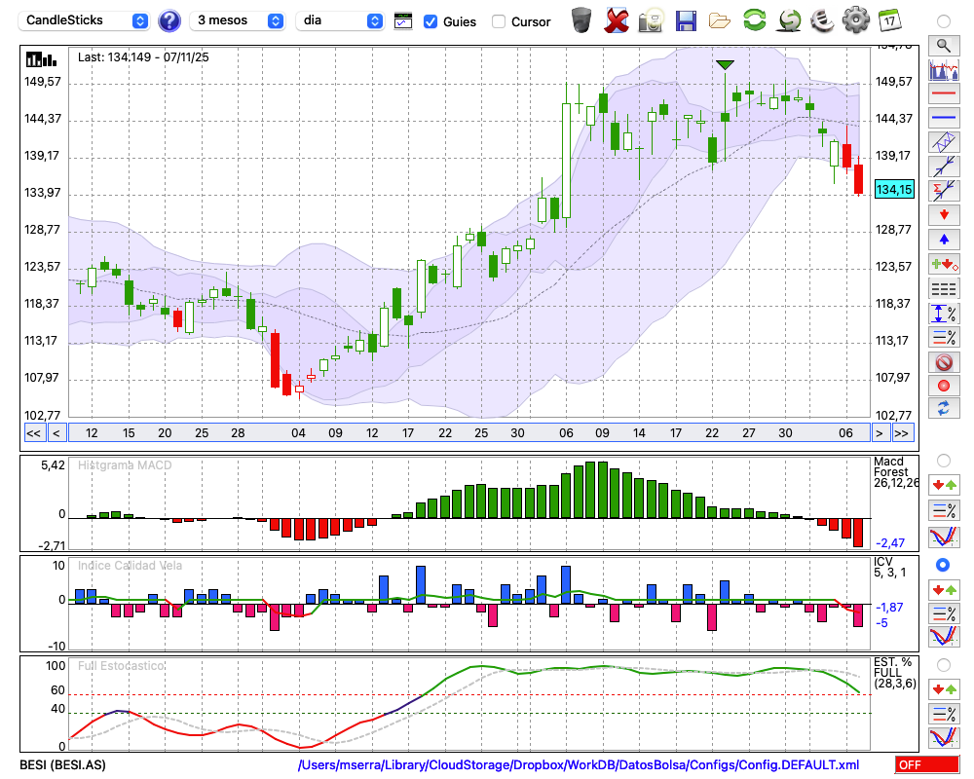Uncheck the Guies checkbox
Viewport: 974px width, 779px height.
click(431, 21)
